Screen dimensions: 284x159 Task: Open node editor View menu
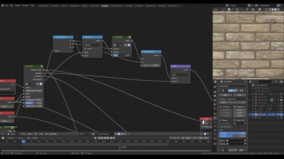coord(24,134)
